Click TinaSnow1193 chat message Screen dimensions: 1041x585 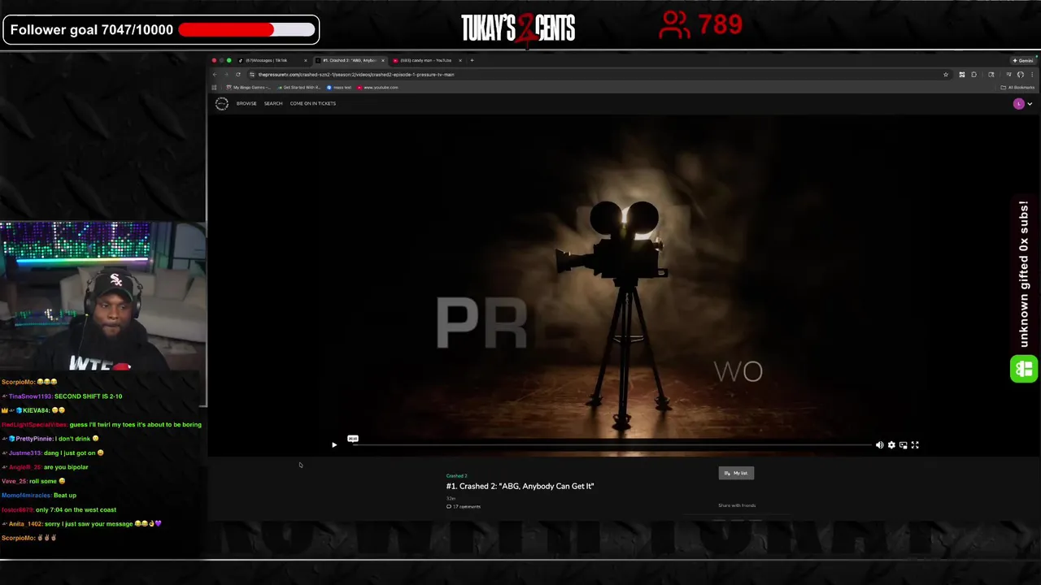(62, 396)
